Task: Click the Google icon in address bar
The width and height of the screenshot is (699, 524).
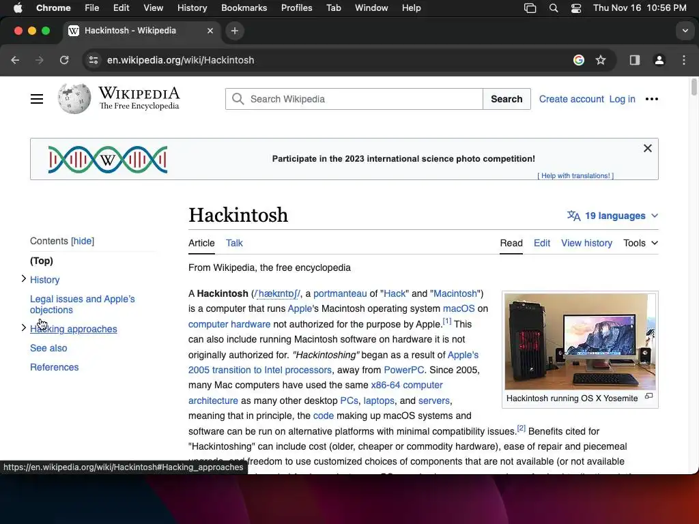Action: point(579,60)
